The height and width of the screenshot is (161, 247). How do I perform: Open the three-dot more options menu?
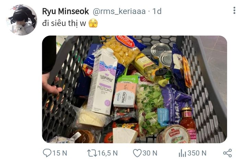pyautogui.click(x=234, y=11)
